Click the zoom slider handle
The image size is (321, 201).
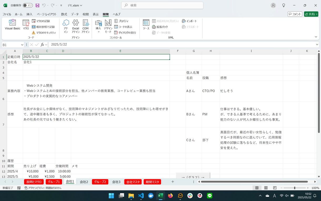point(294,188)
